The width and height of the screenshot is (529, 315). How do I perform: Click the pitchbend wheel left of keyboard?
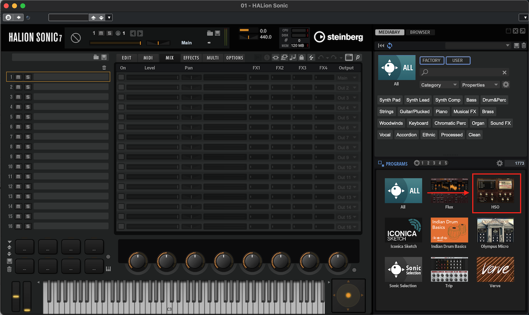click(x=16, y=296)
